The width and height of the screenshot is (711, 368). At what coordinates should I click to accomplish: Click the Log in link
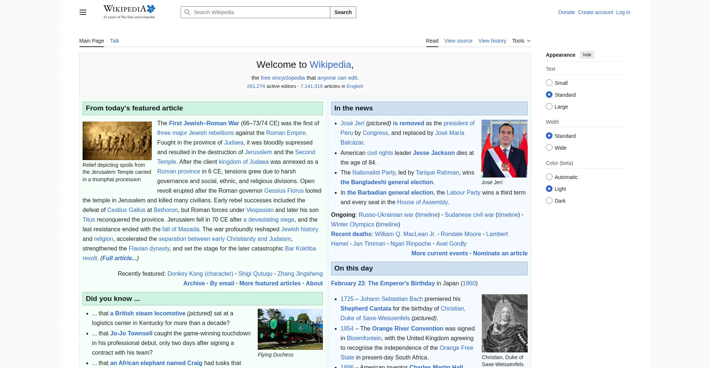coord(623,12)
